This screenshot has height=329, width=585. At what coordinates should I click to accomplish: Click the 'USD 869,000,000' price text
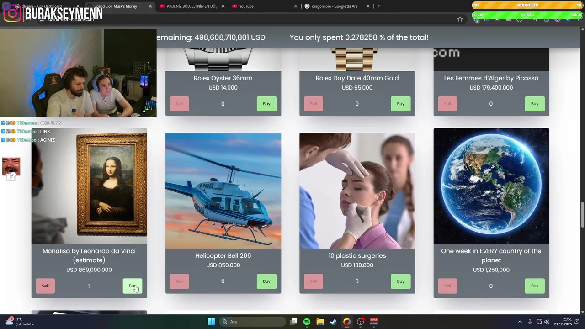(x=89, y=270)
